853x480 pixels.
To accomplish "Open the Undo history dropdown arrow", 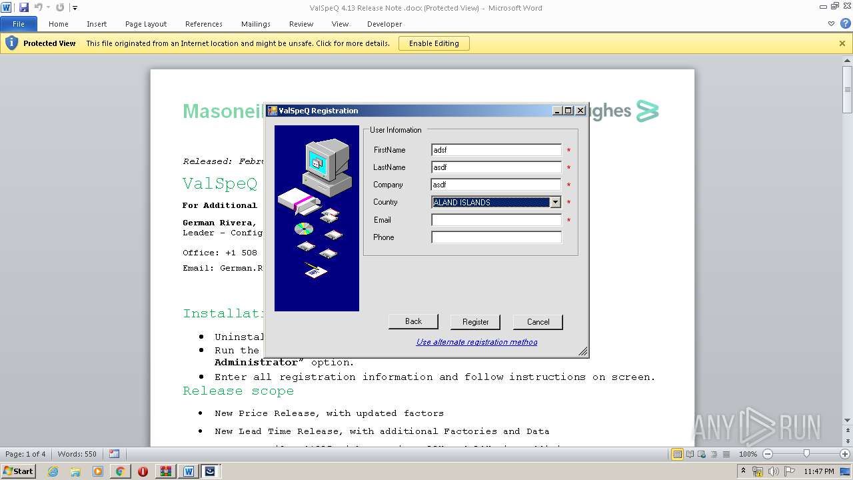I will pos(48,8).
